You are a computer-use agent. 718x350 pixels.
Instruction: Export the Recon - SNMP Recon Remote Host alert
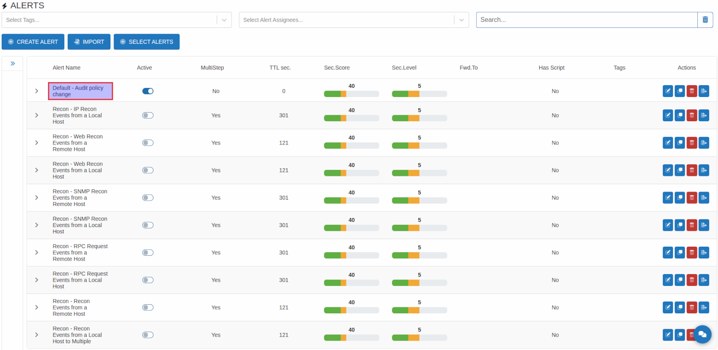tap(704, 197)
